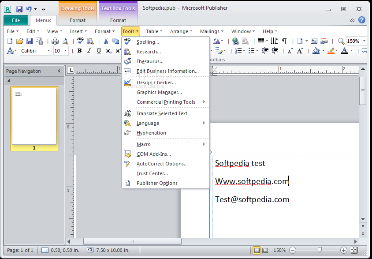Open the font size 10 dropdown
Image resolution: width=372 pixels, height=259 pixels.
point(66,51)
